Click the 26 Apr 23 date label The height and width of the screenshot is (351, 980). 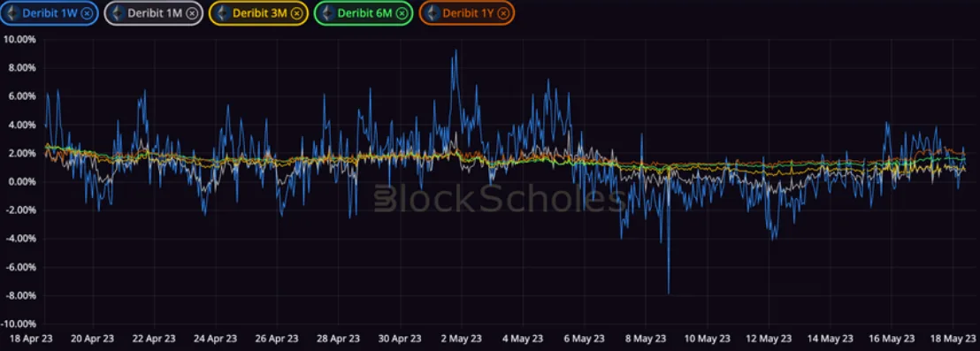click(277, 340)
